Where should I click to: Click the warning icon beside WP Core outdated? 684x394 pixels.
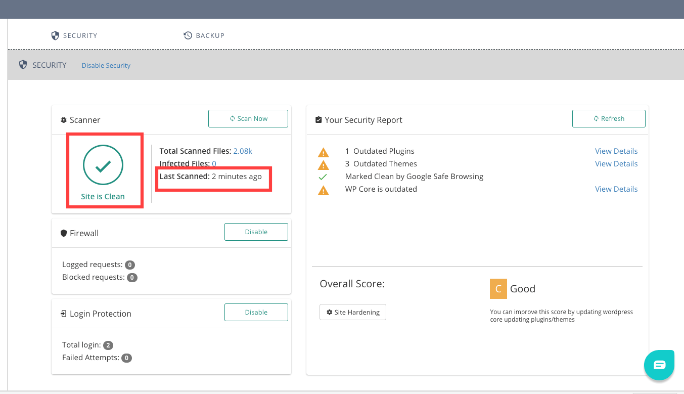pyautogui.click(x=323, y=190)
